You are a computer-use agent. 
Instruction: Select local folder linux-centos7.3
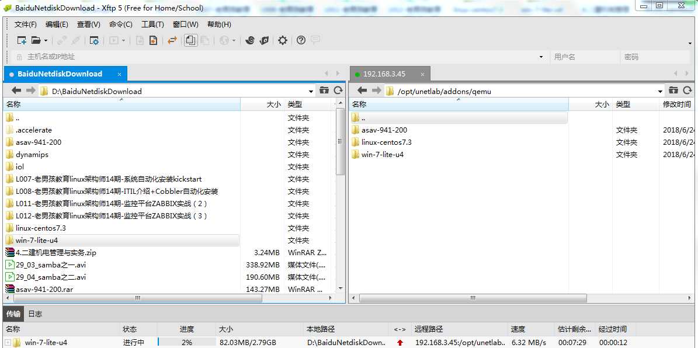40,228
